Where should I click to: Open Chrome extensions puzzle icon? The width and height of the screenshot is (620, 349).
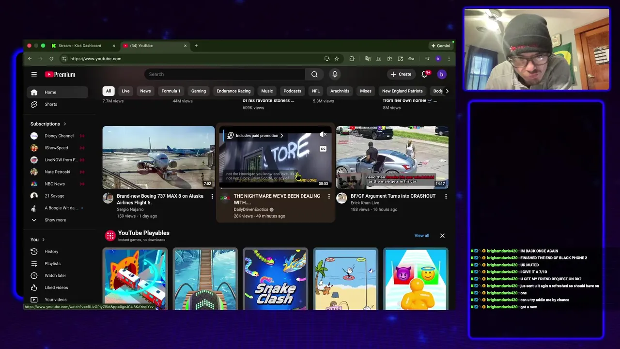pyautogui.click(x=352, y=59)
